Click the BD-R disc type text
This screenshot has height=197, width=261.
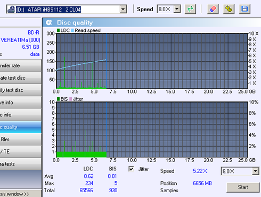click(34, 32)
